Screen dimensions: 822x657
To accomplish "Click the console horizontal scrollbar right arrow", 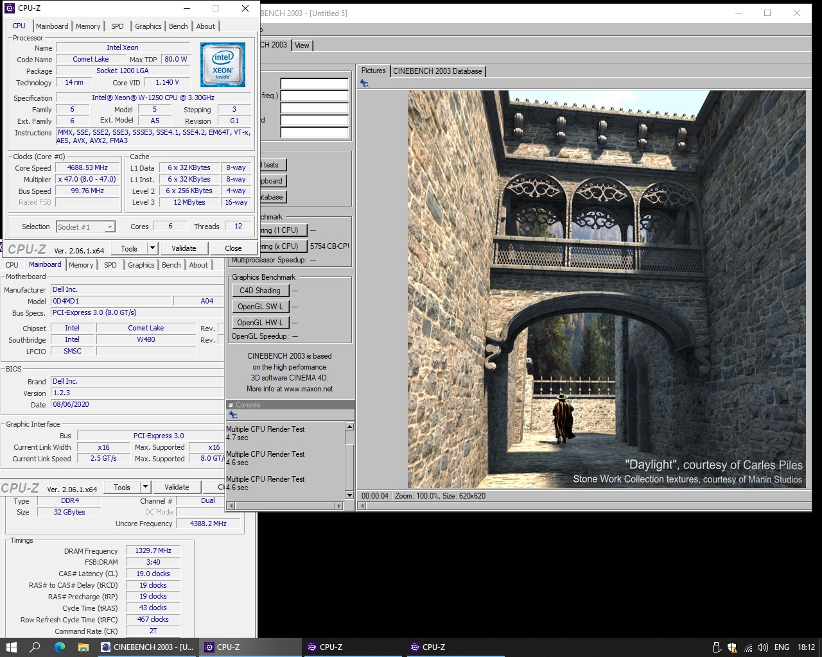I will point(339,506).
